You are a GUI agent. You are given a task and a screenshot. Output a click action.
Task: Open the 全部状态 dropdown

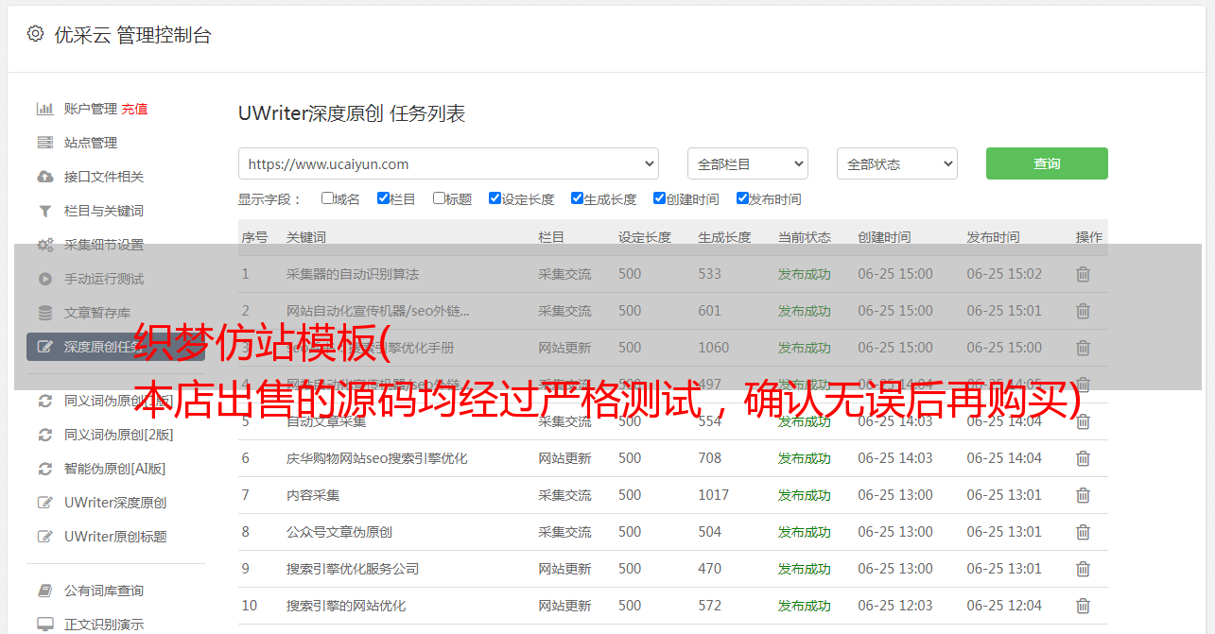(x=897, y=163)
